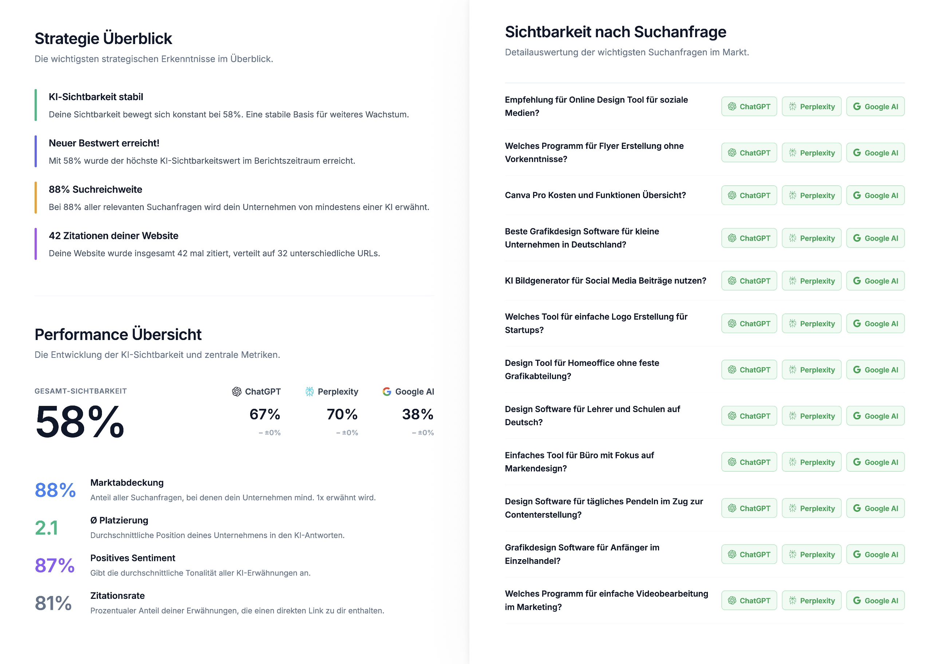Click the Perplexity icon for Design Tool Homeoffice query
This screenshot has height=664, width=938.
pos(811,369)
